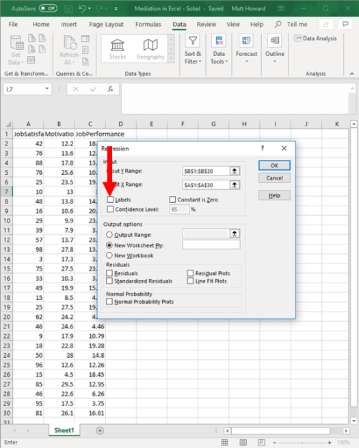Click the Regression dialog help question mark
The width and height of the screenshot is (359, 448).
click(263, 148)
